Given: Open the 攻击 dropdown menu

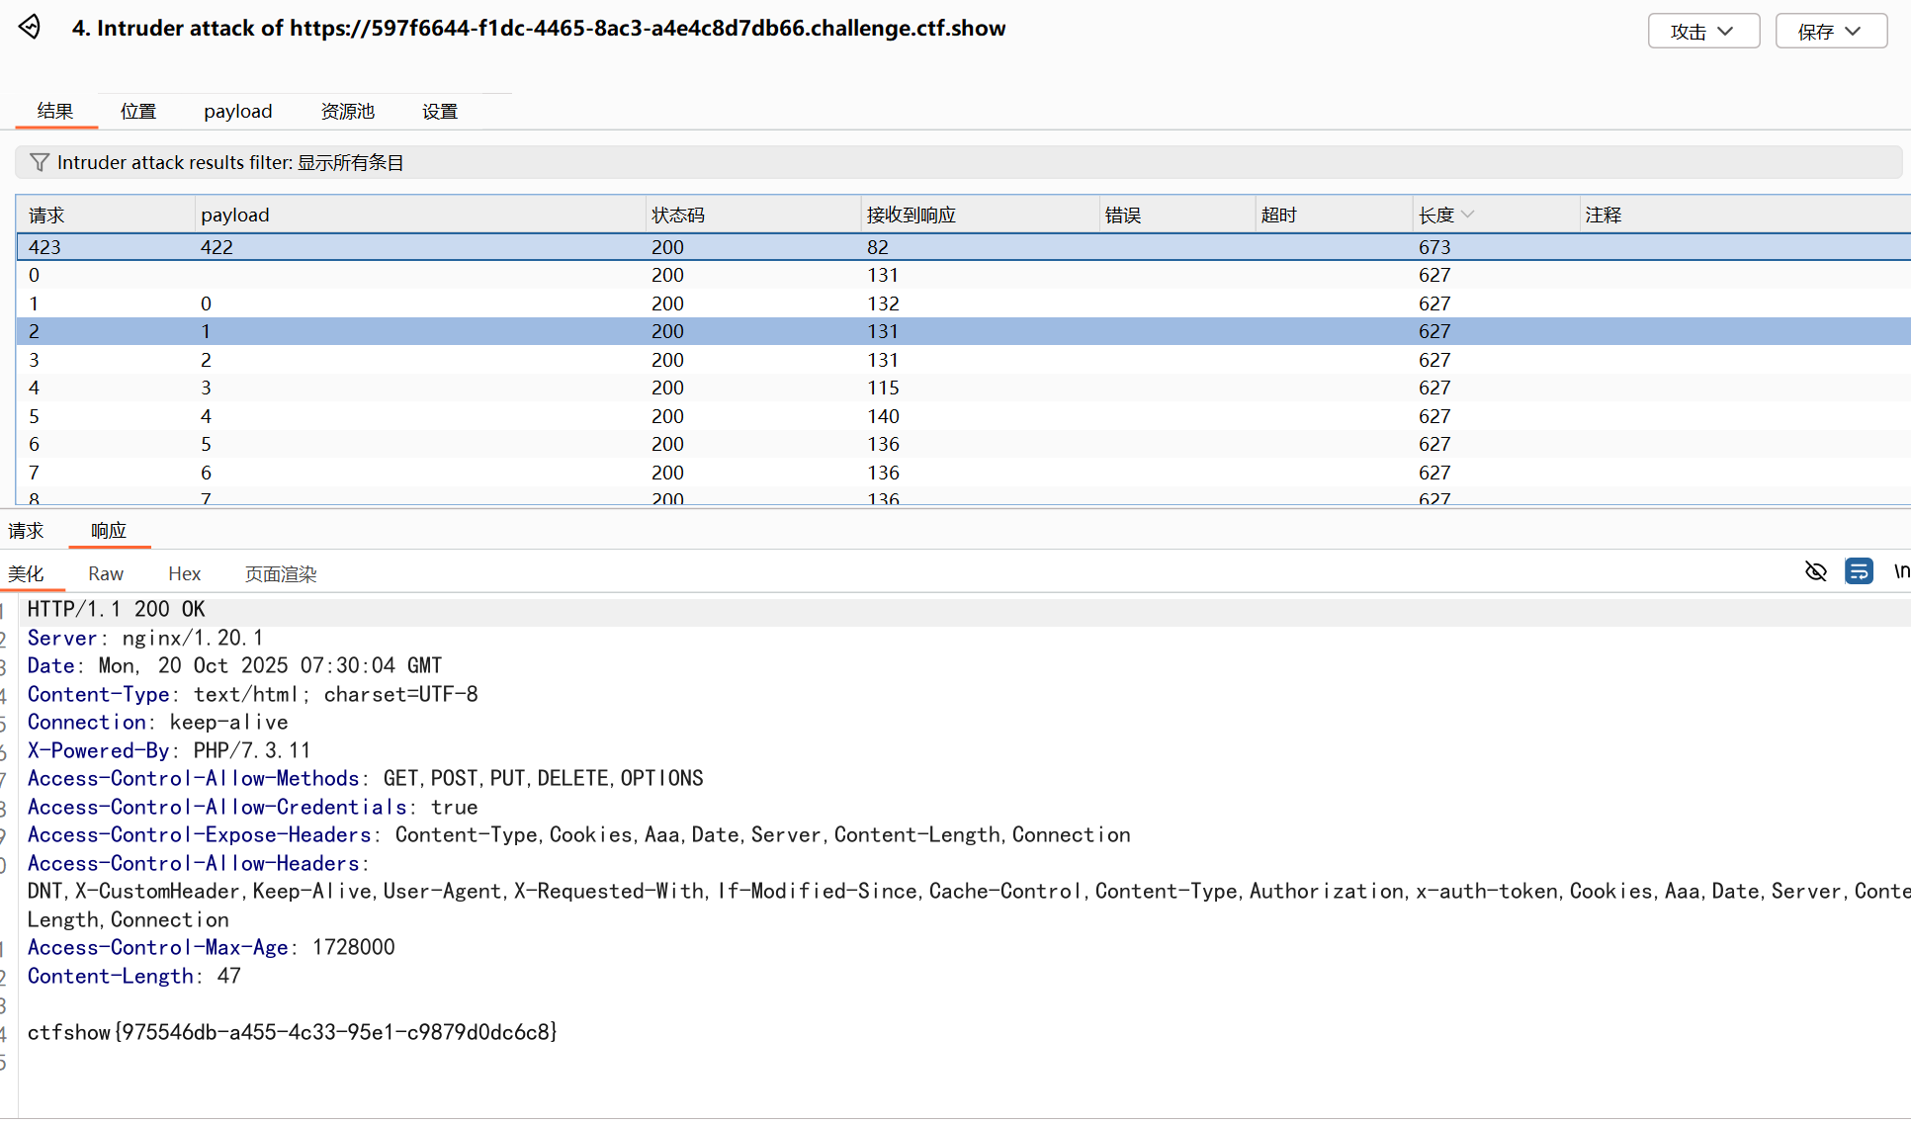Looking at the screenshot, I should 1702,31.
